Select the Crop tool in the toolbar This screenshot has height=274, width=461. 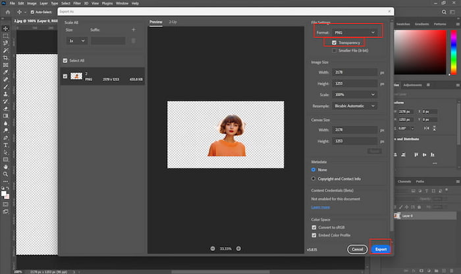6,58
